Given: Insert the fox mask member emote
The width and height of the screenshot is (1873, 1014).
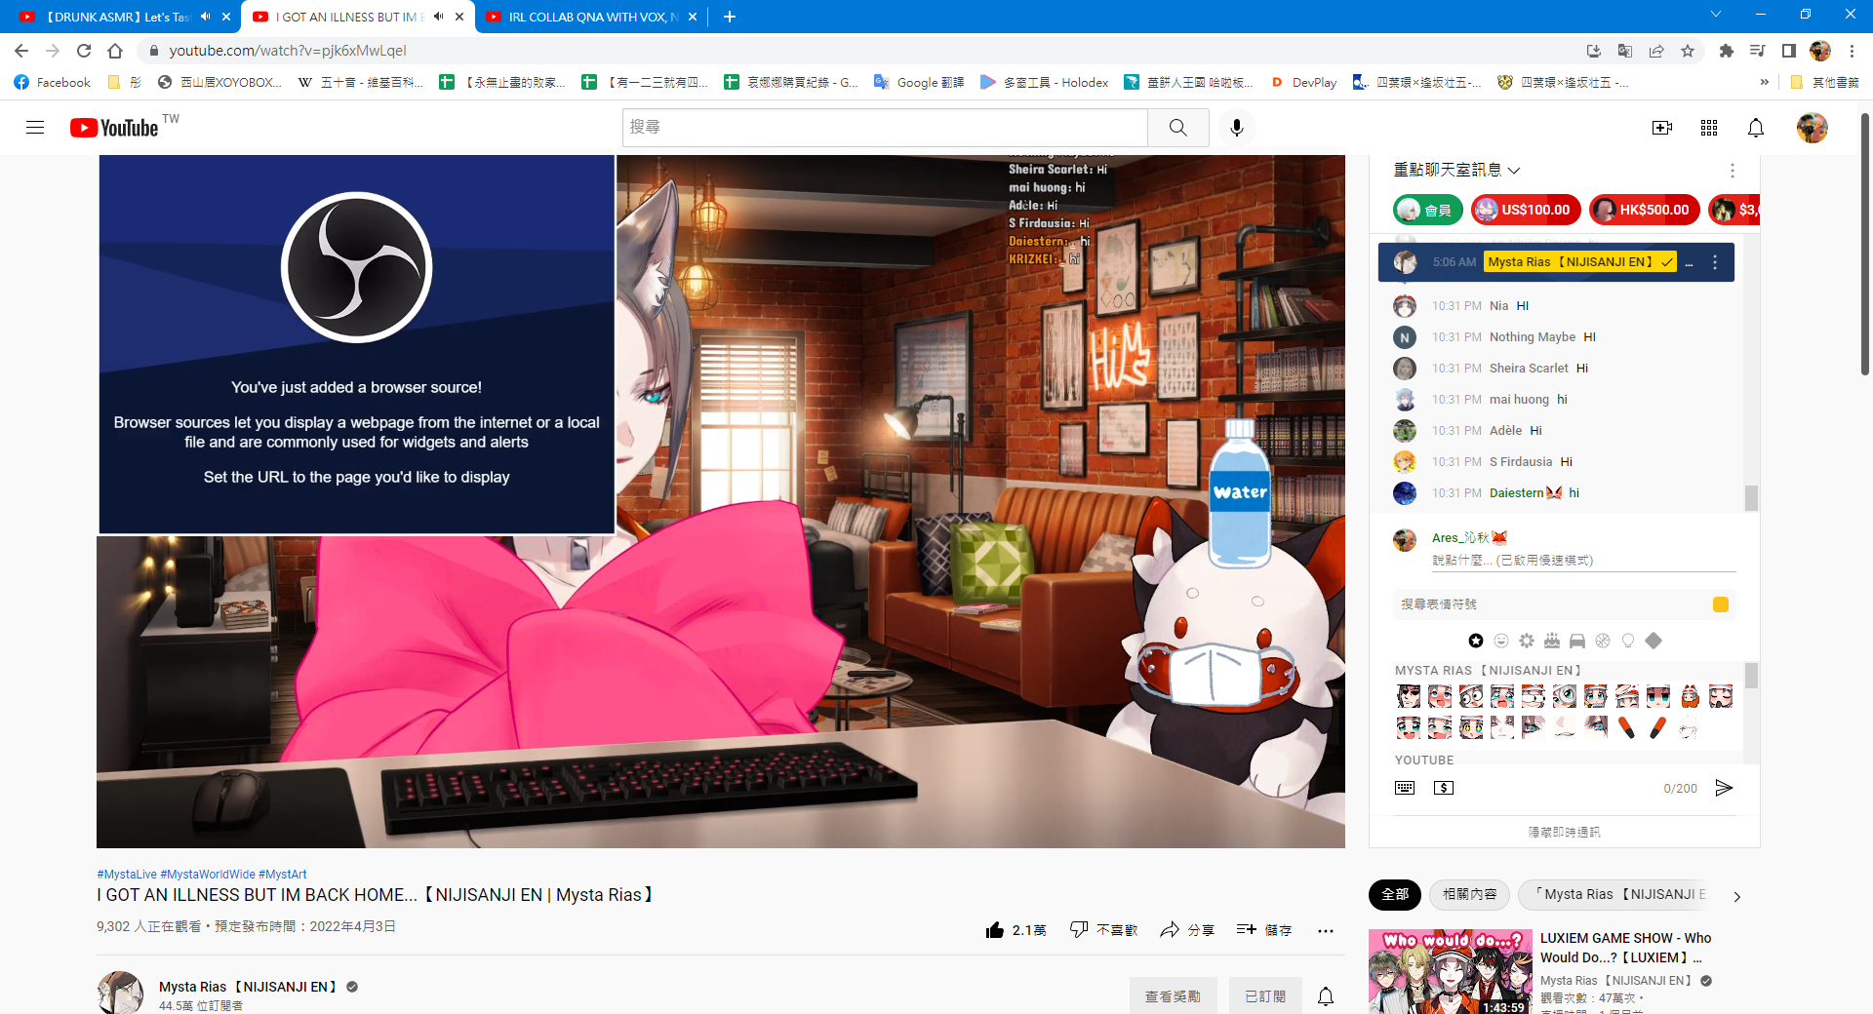Looking at the screenshot, I should point(1690,696).
